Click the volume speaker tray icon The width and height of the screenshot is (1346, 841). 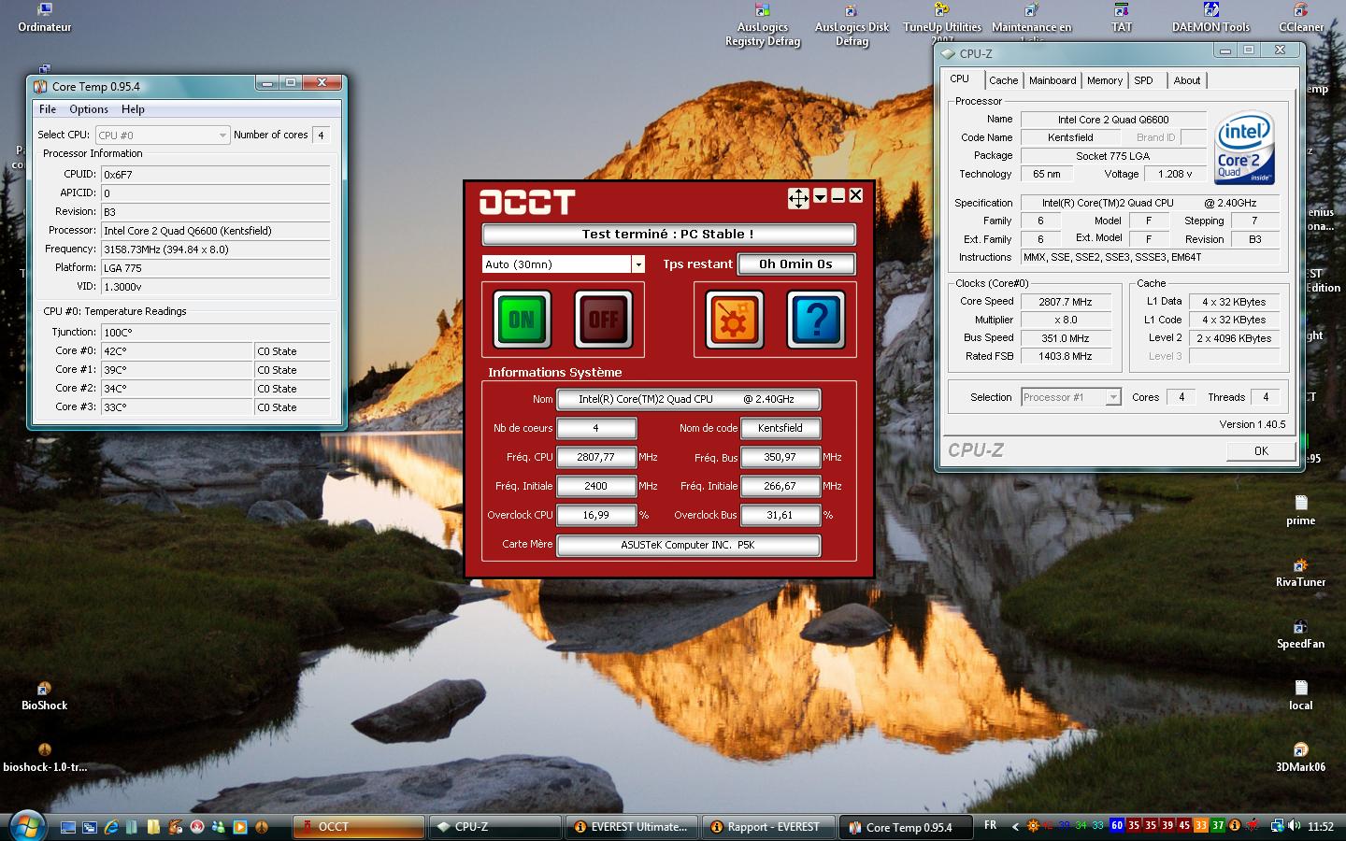1294,826
